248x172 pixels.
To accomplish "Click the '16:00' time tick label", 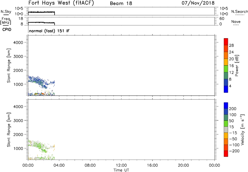I will point(152,165).
